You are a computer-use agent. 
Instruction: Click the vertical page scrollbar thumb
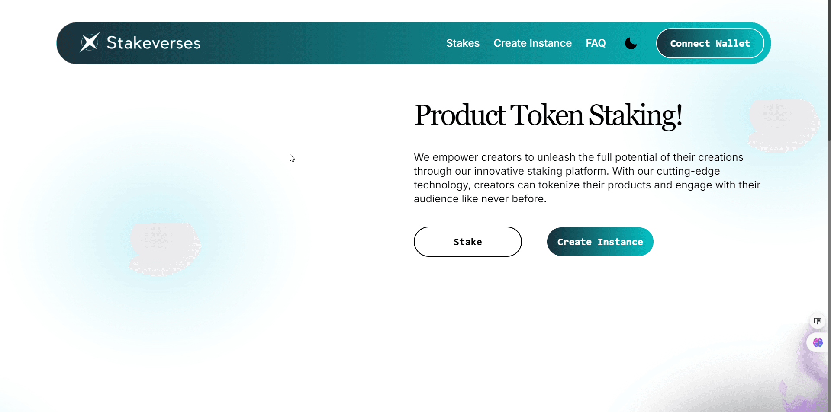click(829, 69)
